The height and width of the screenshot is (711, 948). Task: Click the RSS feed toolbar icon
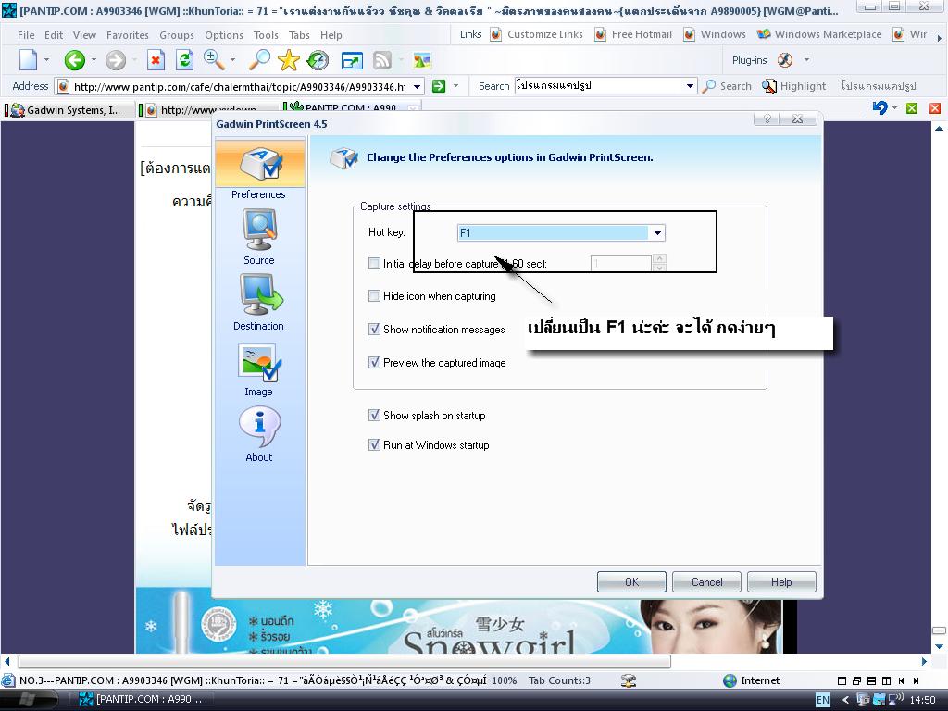382,60
